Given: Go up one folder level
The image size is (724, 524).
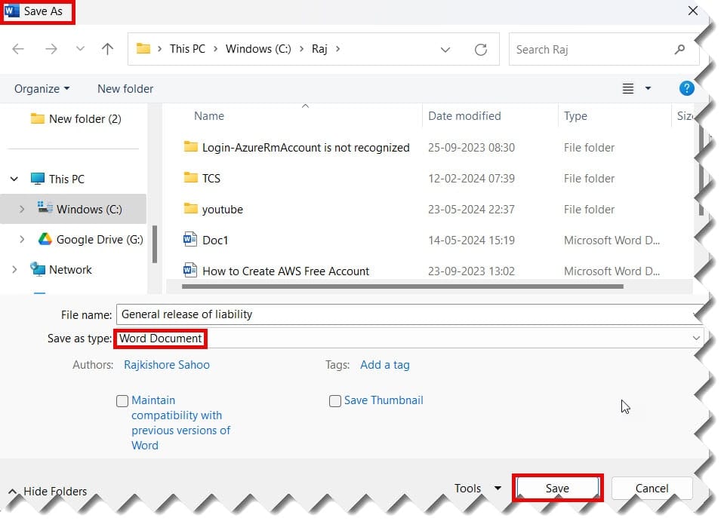Looking at the screenshot, I should [108, 49].
